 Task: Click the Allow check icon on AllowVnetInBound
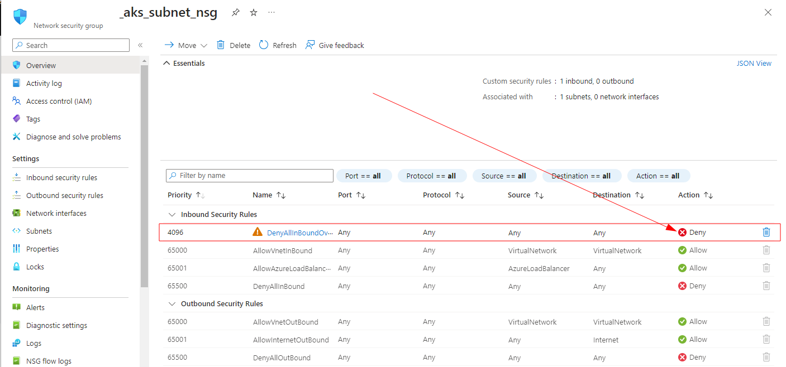pyautogui.click(x=682, y=250)
